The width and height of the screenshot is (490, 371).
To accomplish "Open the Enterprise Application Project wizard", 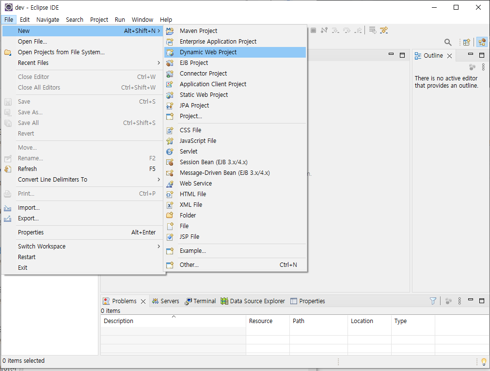I will tap(235, 42).
